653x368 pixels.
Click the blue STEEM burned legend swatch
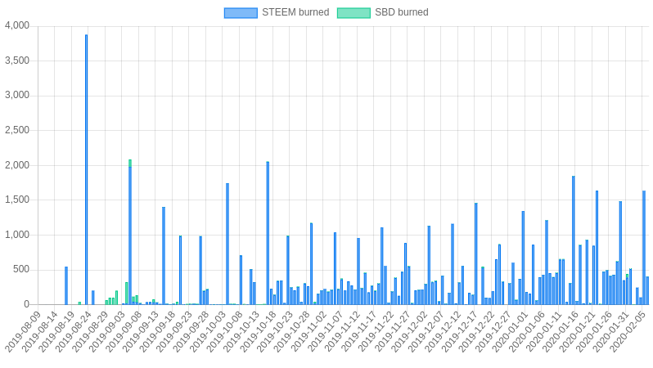tap(241, 13)
